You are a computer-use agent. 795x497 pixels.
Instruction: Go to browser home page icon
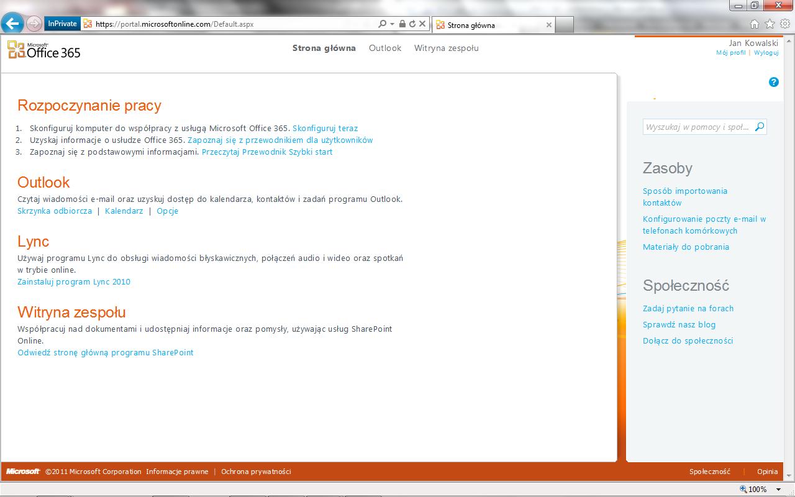tap(755, 24)
